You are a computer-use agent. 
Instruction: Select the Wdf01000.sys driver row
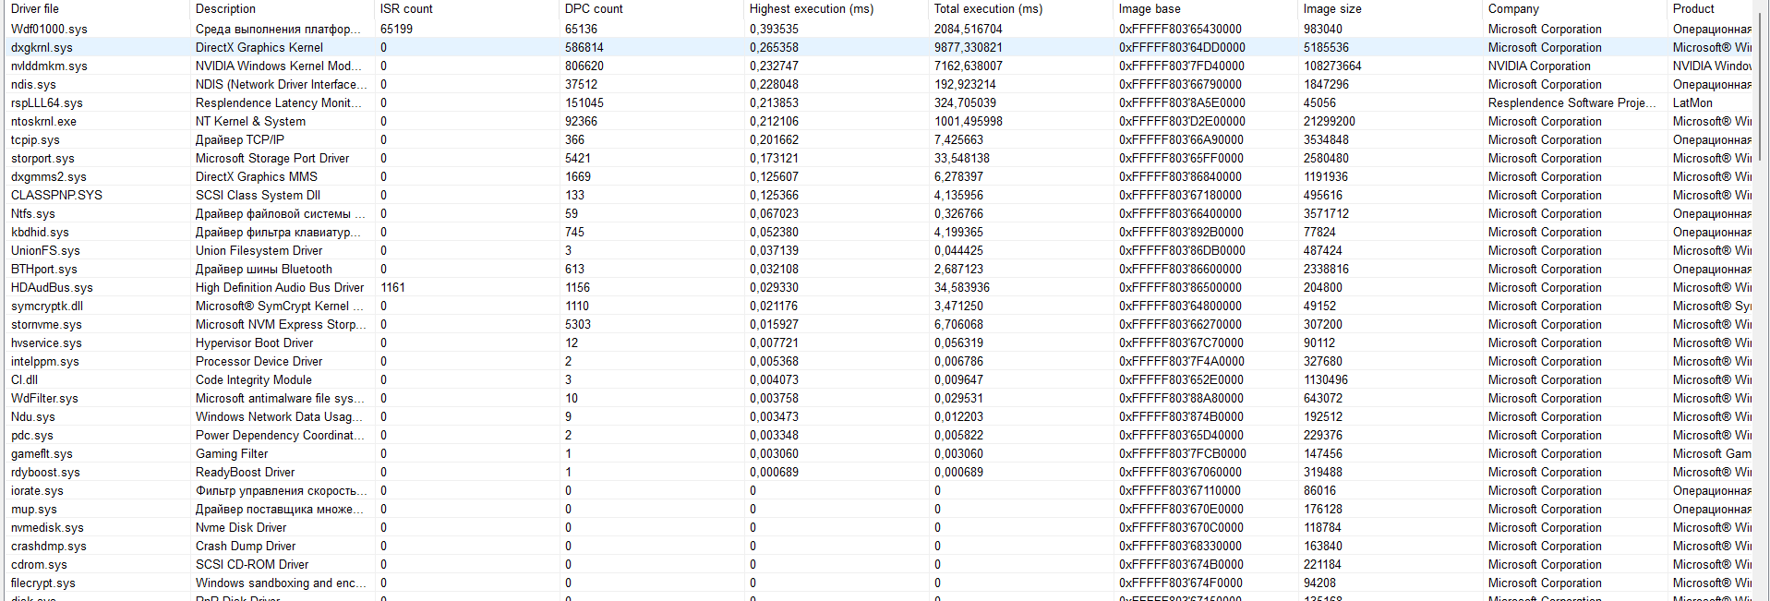coord(49,29)
